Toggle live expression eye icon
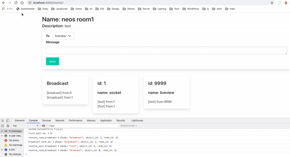 43,126
